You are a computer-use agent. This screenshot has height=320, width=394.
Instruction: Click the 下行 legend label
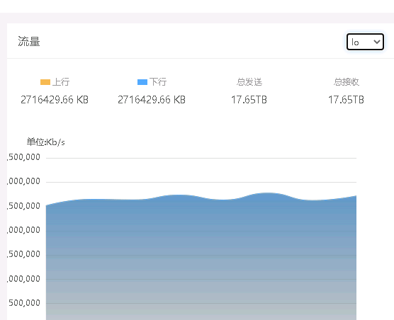tap(158, 82)
